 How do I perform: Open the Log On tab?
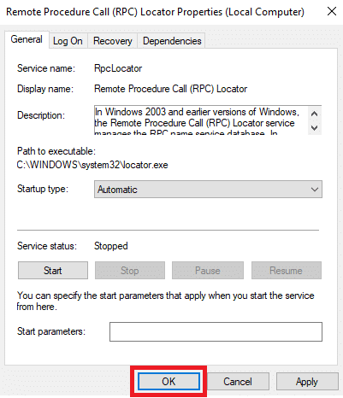pos(68,41)
